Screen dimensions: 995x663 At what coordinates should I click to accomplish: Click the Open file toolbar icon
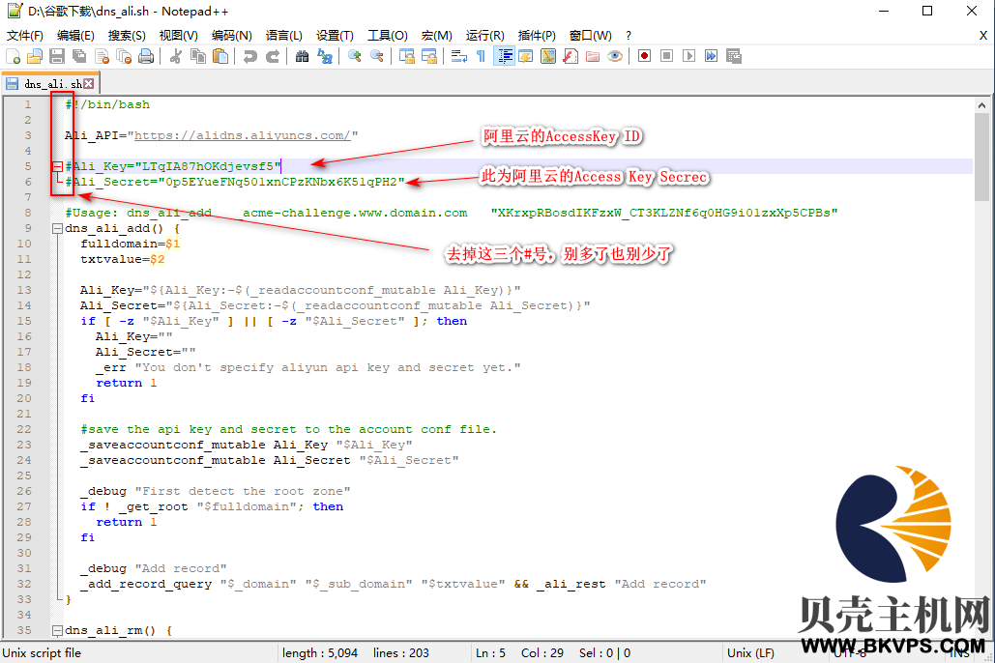[x=34, y=56]
